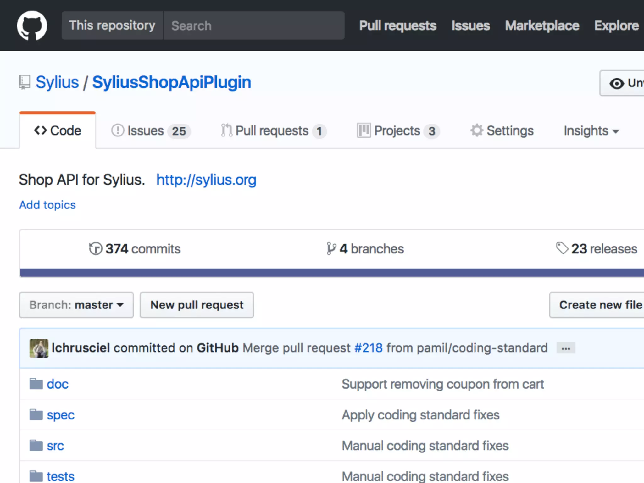Screen dimensions: 644x483
Task: Click lchrusciel's avatar thumbnail
Action: point(39,348)
